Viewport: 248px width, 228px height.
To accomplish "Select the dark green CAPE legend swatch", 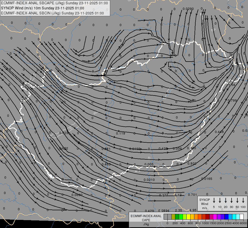I will click(x=177, y=217).
